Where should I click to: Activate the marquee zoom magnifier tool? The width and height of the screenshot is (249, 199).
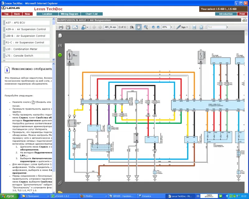click(146, 27)
